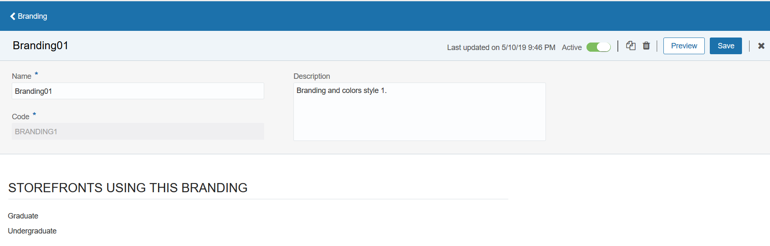Delete the branding using the trash icon

[646, 45]
